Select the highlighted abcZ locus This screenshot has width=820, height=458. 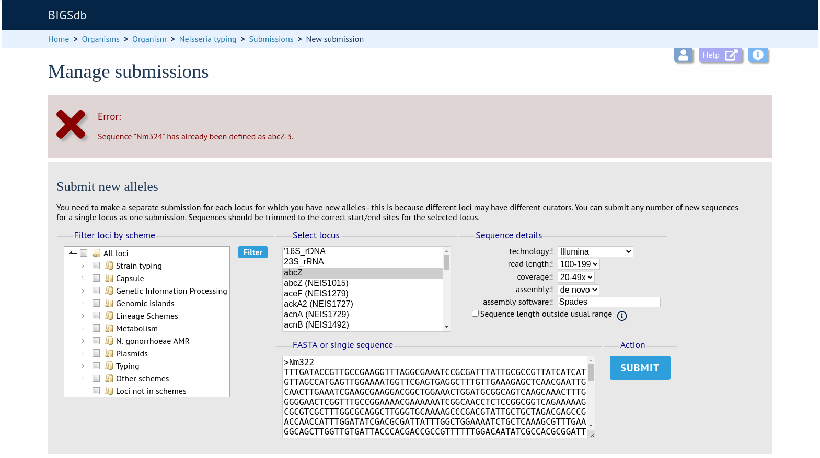point(363,273)
